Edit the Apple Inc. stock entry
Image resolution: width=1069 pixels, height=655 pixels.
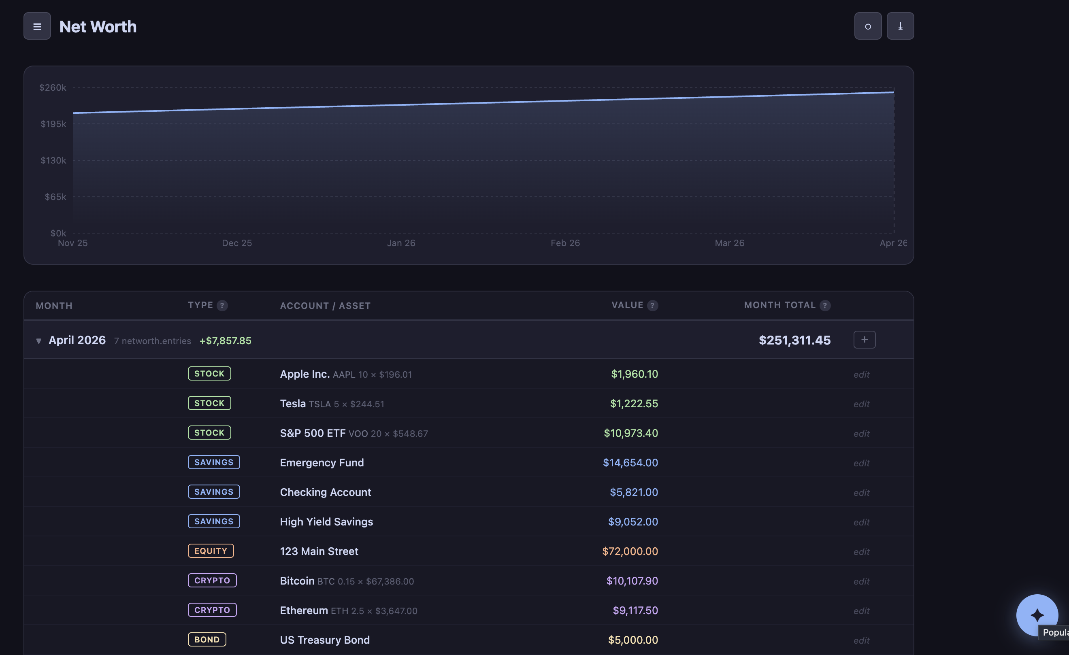(861, 374)
